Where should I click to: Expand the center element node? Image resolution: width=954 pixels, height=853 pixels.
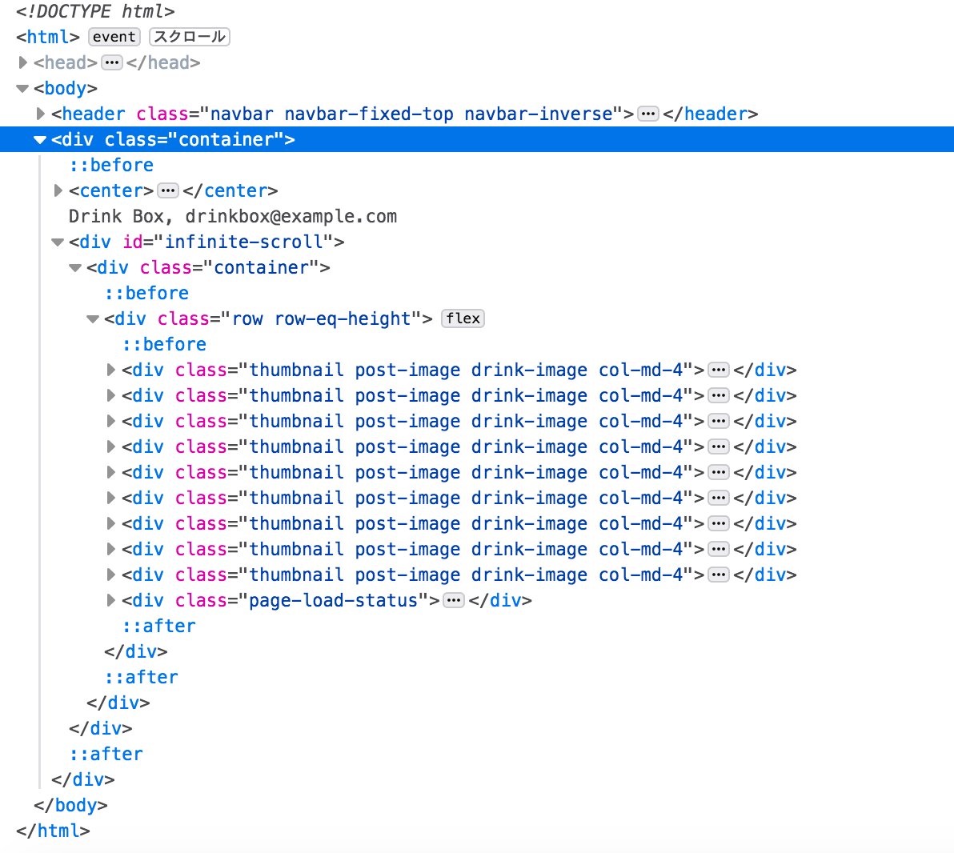tap(58, 190)
